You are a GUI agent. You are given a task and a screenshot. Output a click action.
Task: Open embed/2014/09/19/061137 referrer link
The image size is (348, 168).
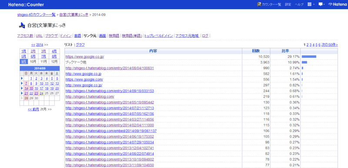coord(111,131)
